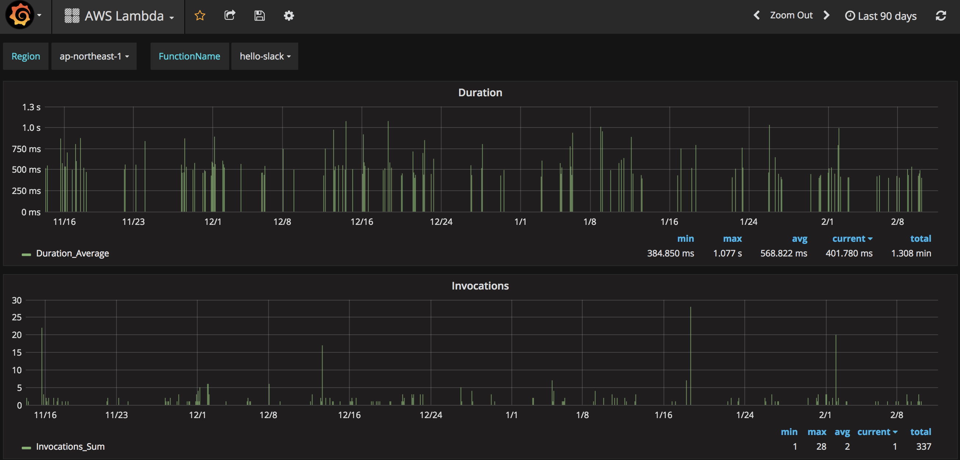
Task: Shift the time range forward with the right arrow
Action: [x=827, y=15]
